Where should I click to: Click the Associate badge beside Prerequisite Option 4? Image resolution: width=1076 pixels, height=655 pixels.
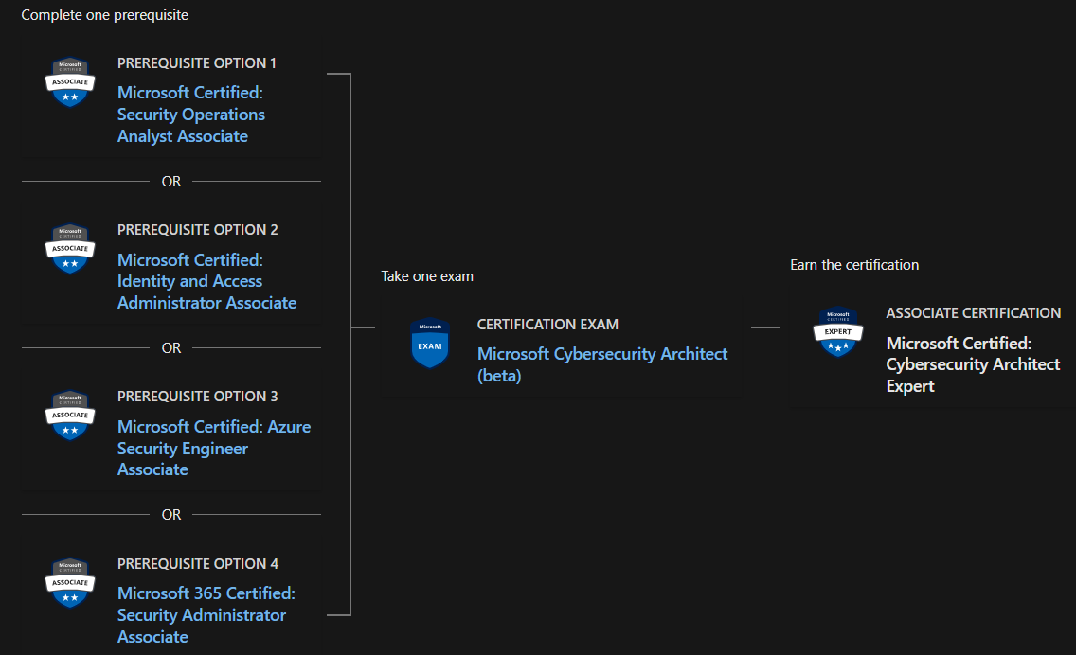point(70,583)
